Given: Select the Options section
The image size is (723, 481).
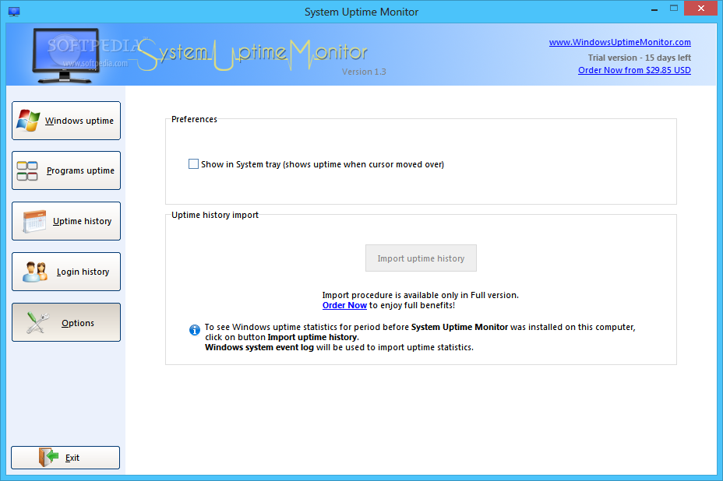Looking at the screenshot, I should click(x=66, y=322).
